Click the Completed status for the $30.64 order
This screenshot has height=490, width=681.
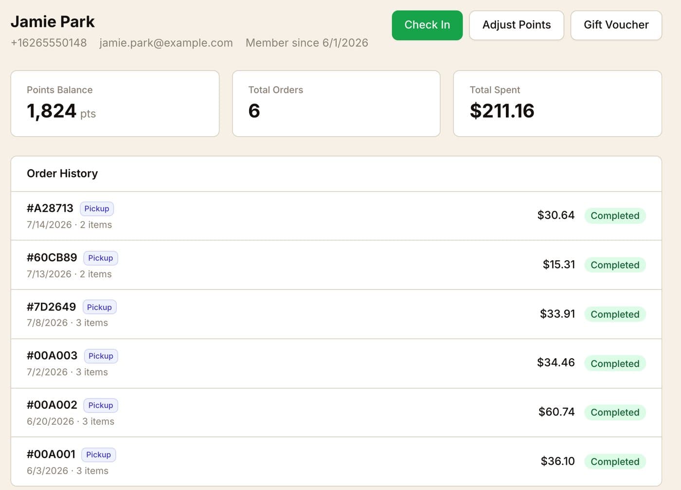click(x=615, y=216)
